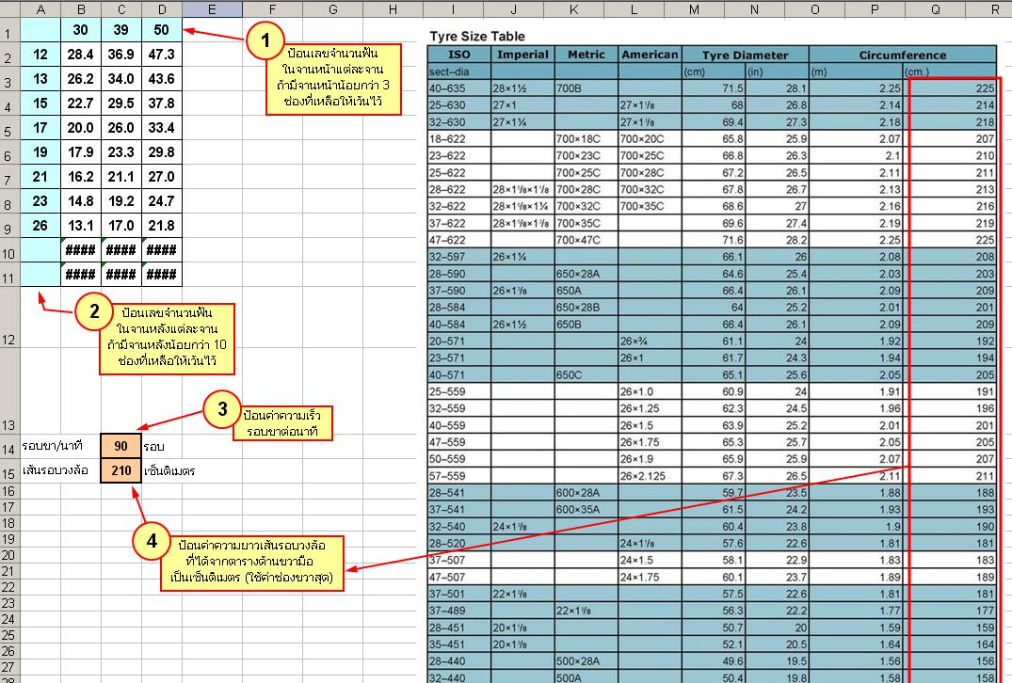1012x683 pixels.
Task: Click the 'ISO' table header
Action: coord(458,55)
